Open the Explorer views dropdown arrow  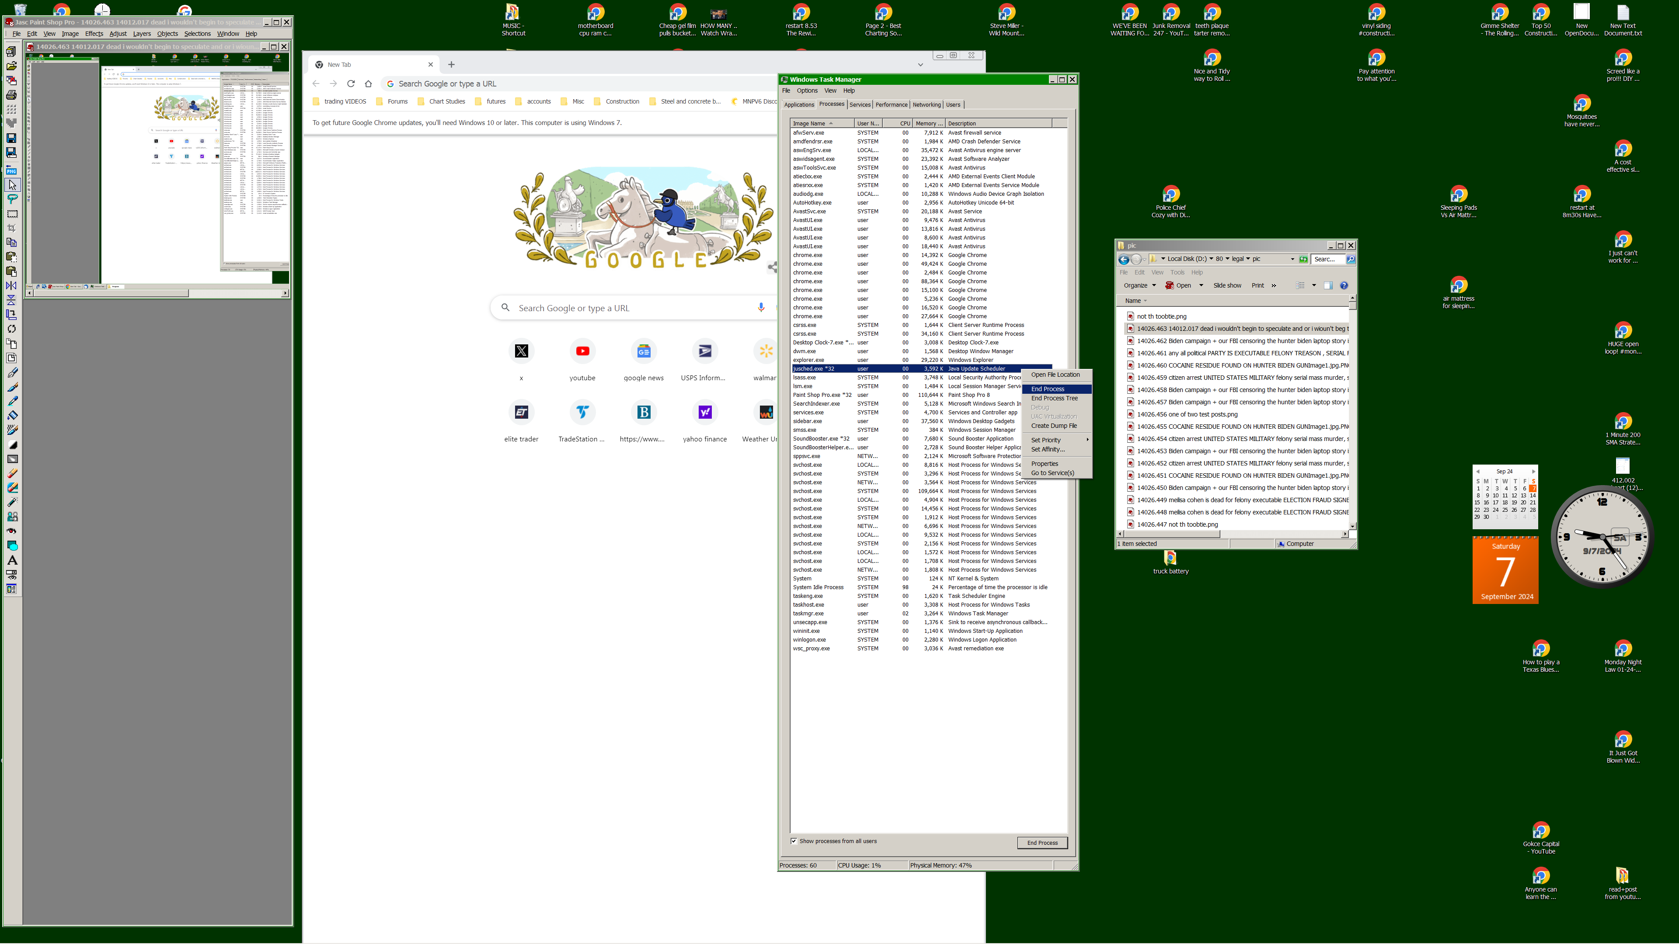pyautogui.click(x=1313, y=285)
